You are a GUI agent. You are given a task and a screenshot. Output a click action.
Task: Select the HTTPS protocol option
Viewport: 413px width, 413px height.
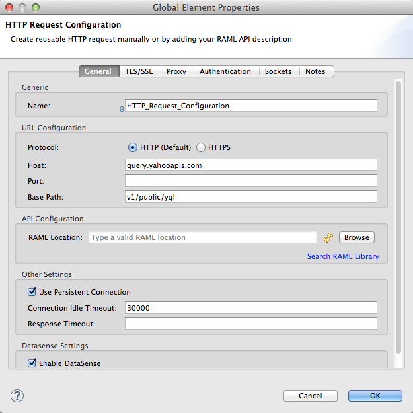[202, 147]
